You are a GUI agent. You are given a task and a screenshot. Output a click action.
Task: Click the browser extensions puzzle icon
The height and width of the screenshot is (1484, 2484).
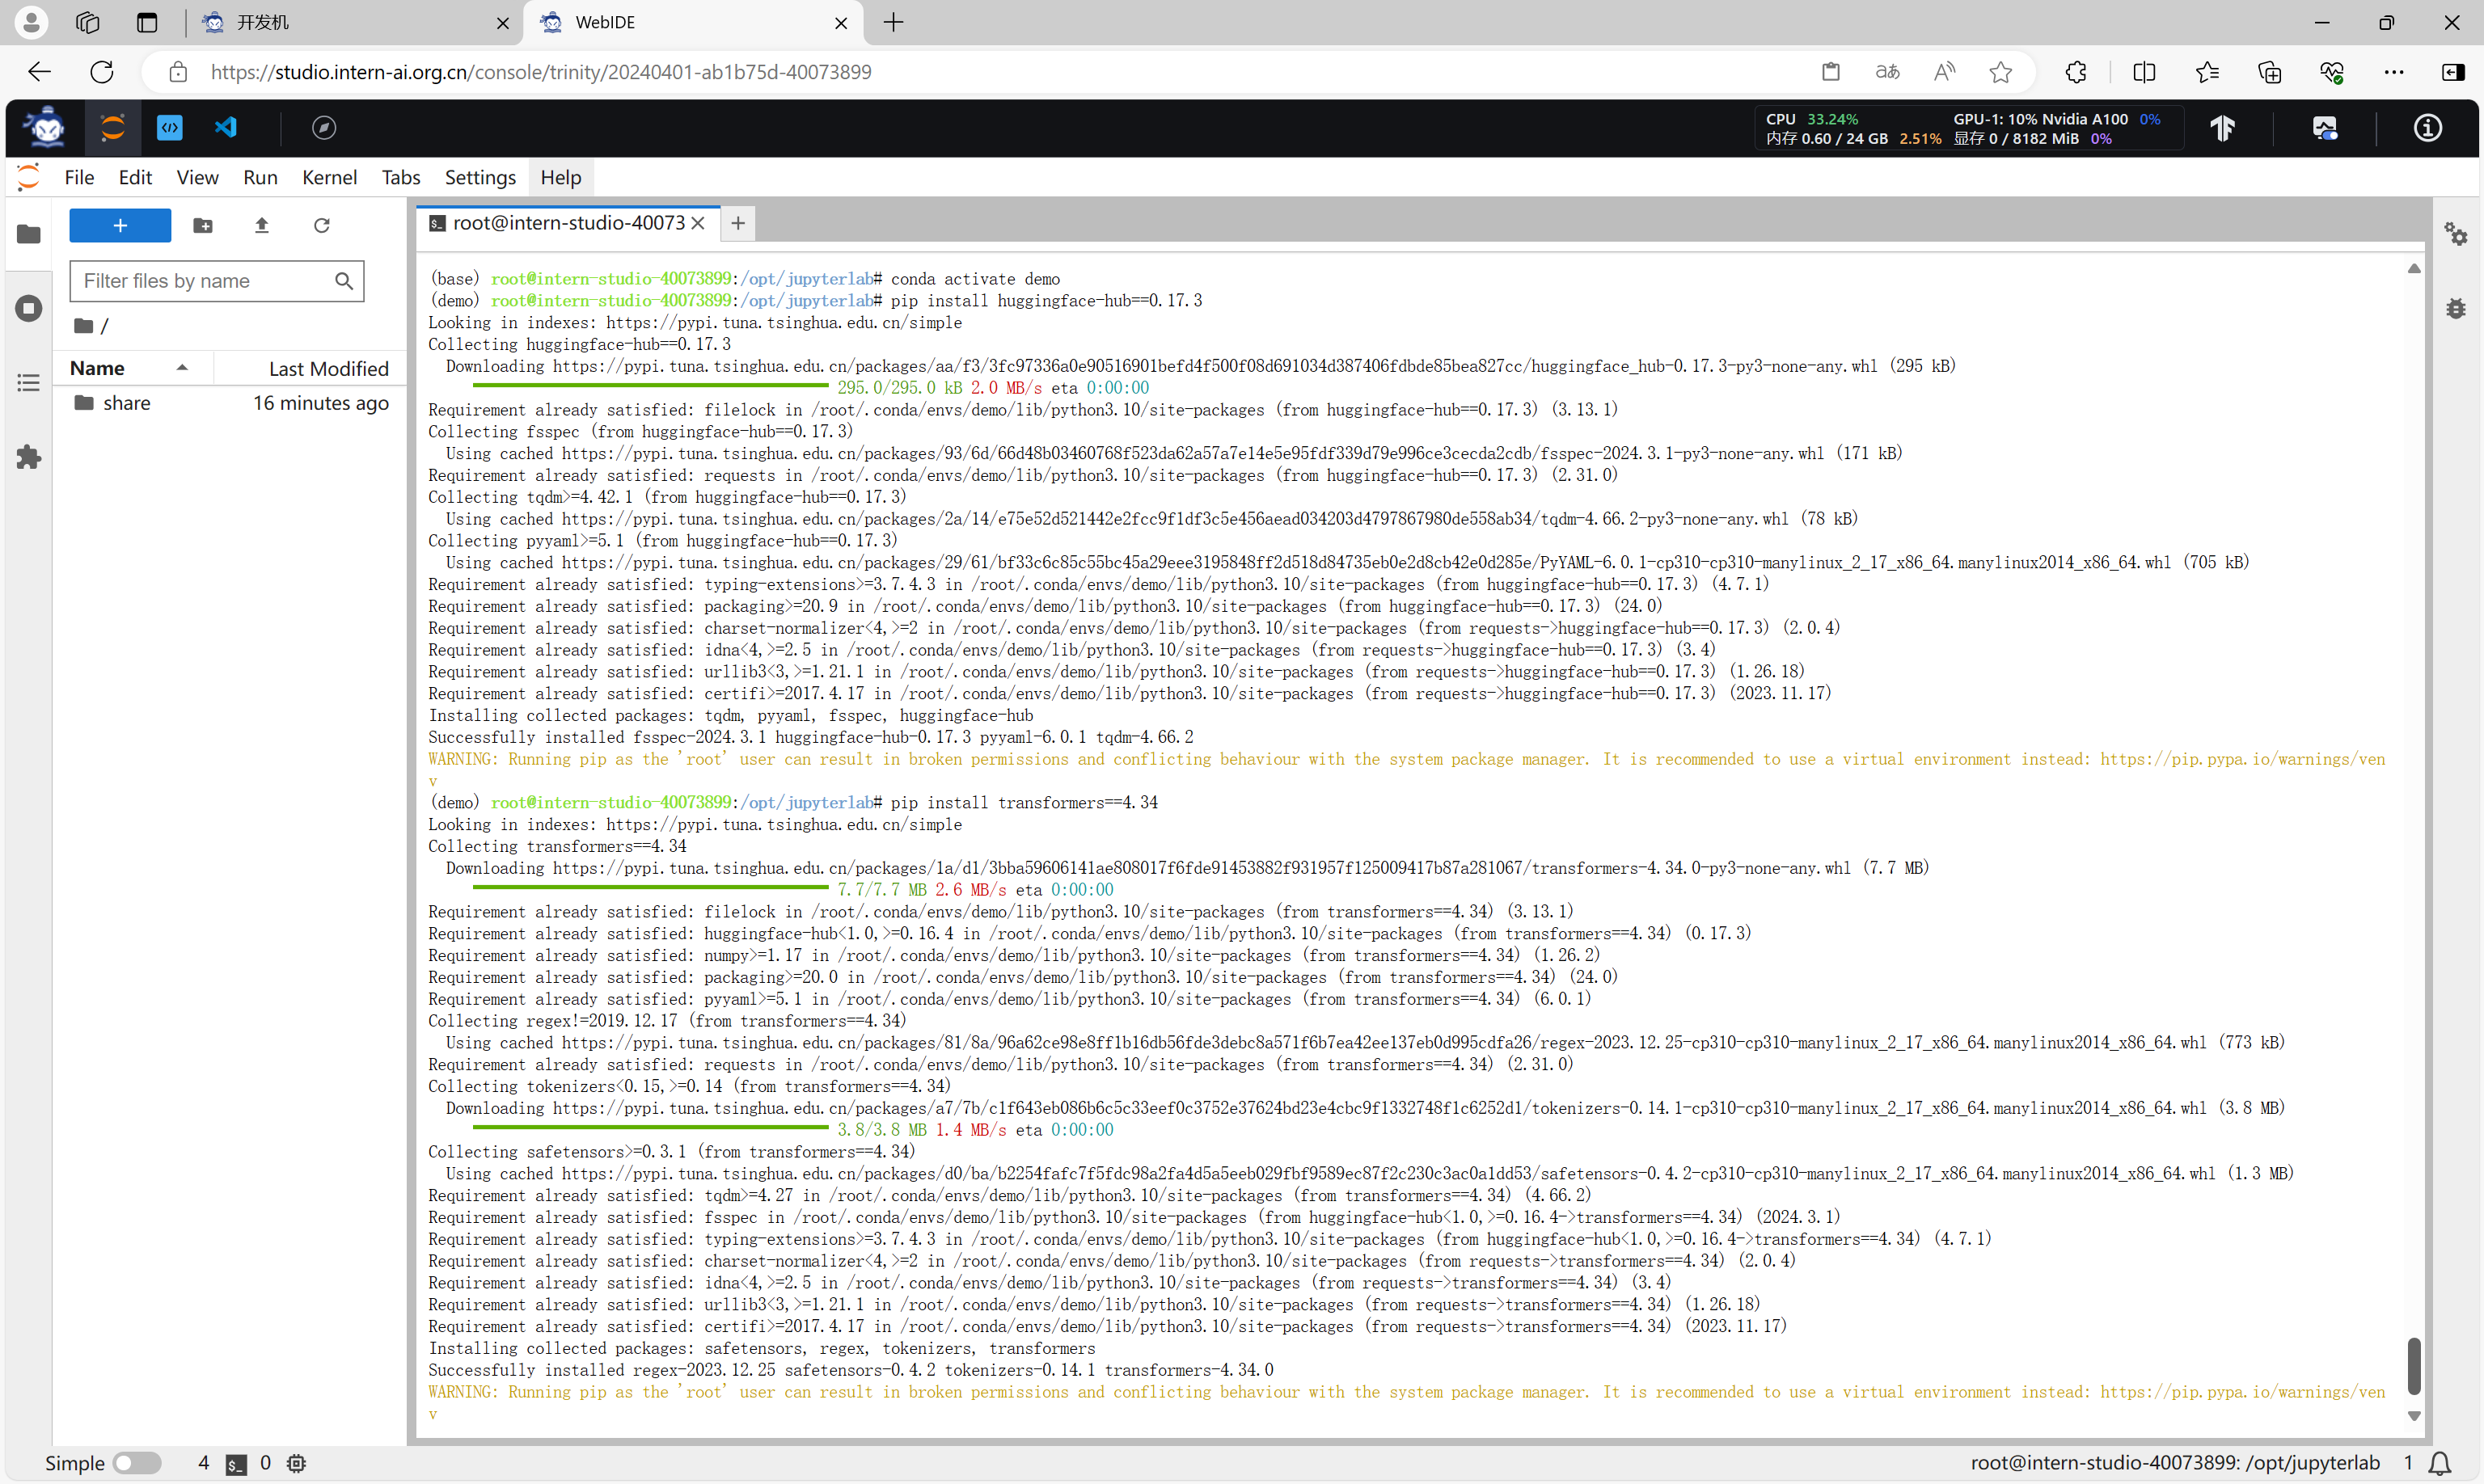click(x=2076, y=72)
